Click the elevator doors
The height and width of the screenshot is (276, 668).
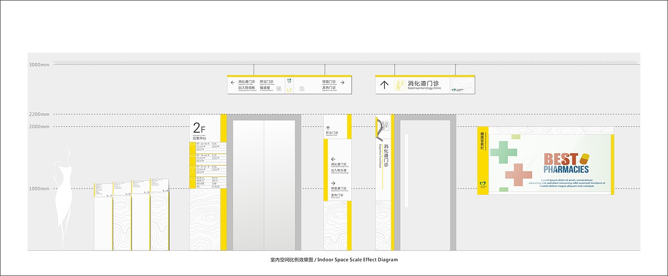coord(264,185)
